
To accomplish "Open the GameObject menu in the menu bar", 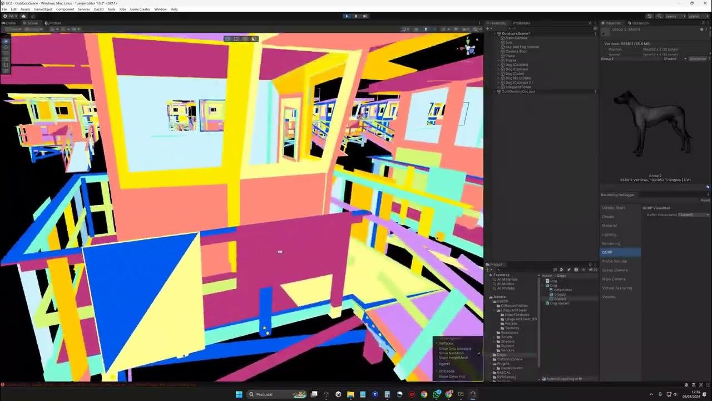I will click(43, 9).
